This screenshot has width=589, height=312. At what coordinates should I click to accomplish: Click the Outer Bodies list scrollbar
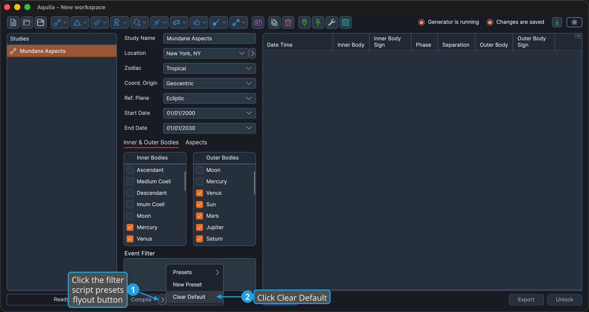coord(255,183)
